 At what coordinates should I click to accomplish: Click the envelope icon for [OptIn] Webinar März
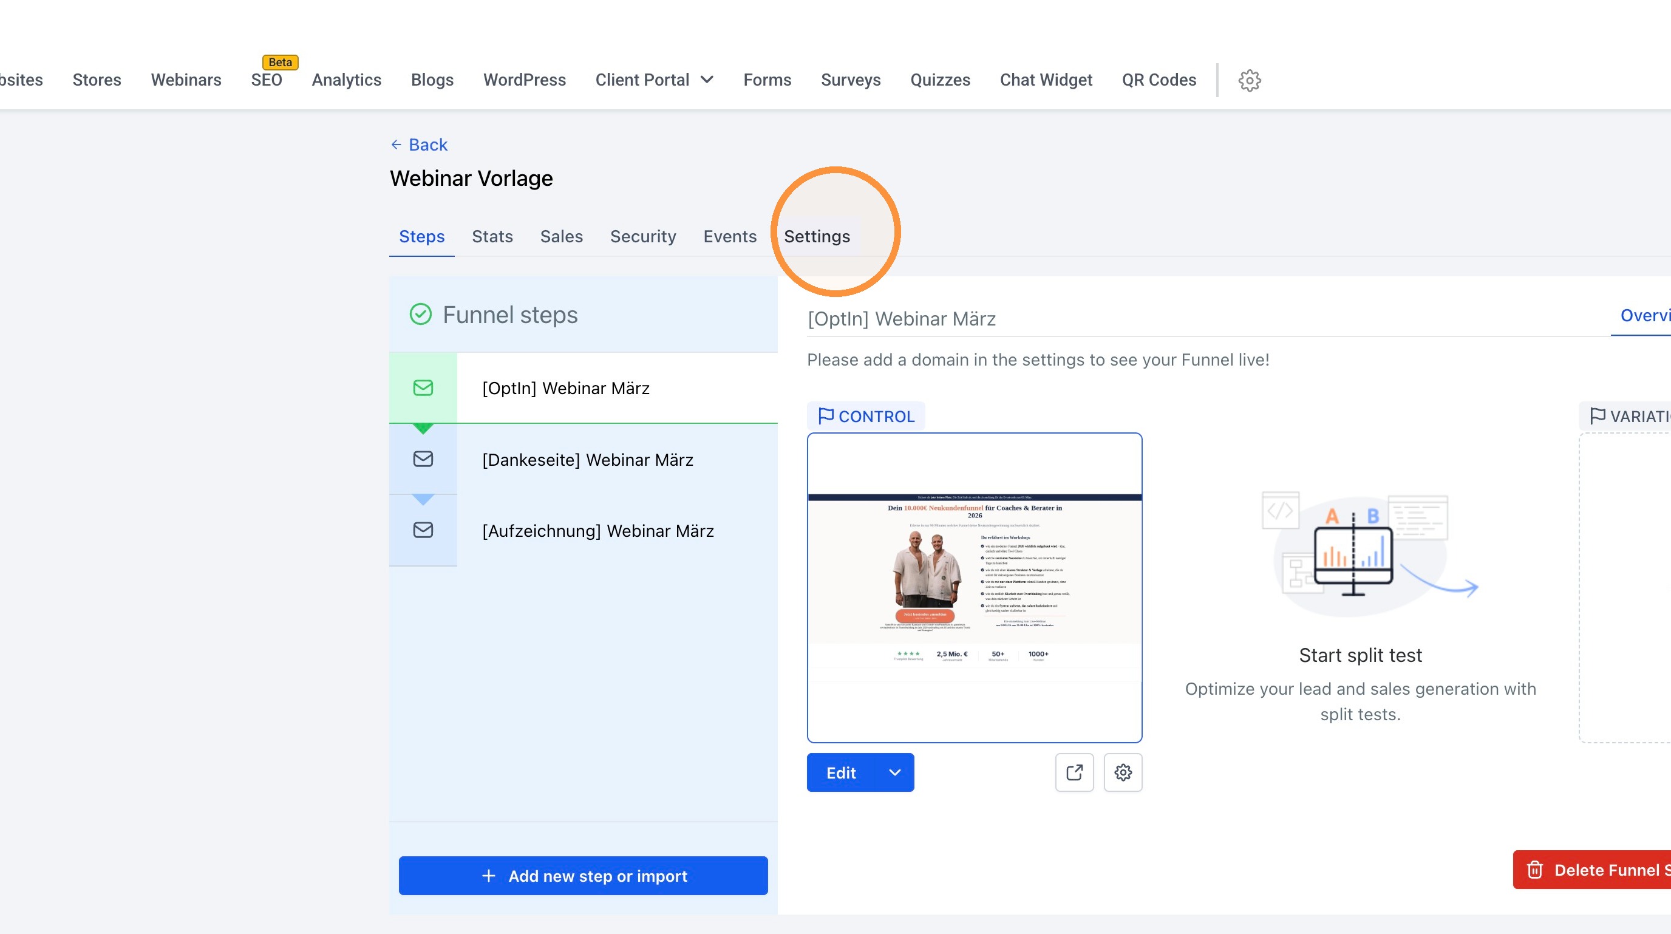[423, 388]
